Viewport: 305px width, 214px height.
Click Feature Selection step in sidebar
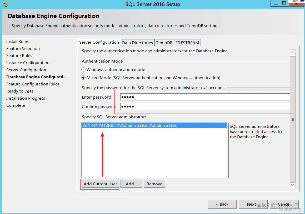point(23,48)
